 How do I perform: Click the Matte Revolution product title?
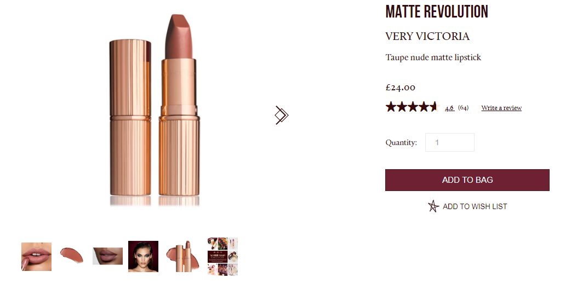(x=436, y=11)
